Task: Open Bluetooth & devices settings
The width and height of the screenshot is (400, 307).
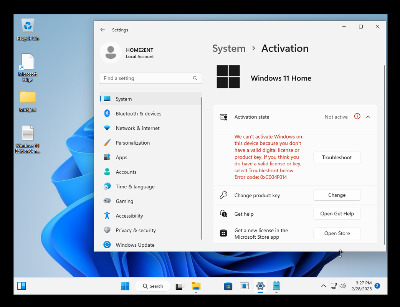Action: 150,114
